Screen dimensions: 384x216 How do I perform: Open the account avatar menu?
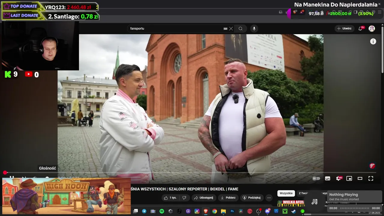click(372, 28)
